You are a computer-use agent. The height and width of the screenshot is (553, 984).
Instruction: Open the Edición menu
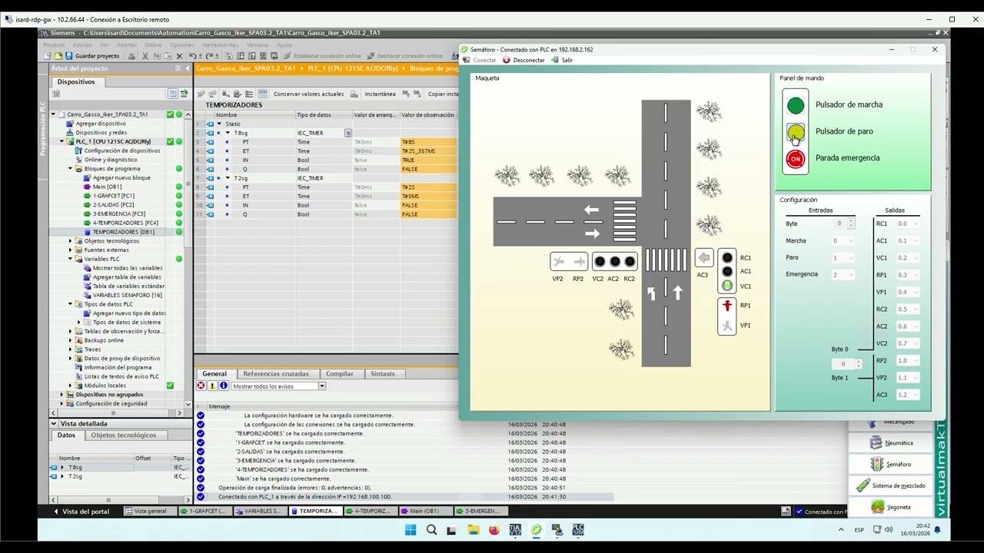82,45
